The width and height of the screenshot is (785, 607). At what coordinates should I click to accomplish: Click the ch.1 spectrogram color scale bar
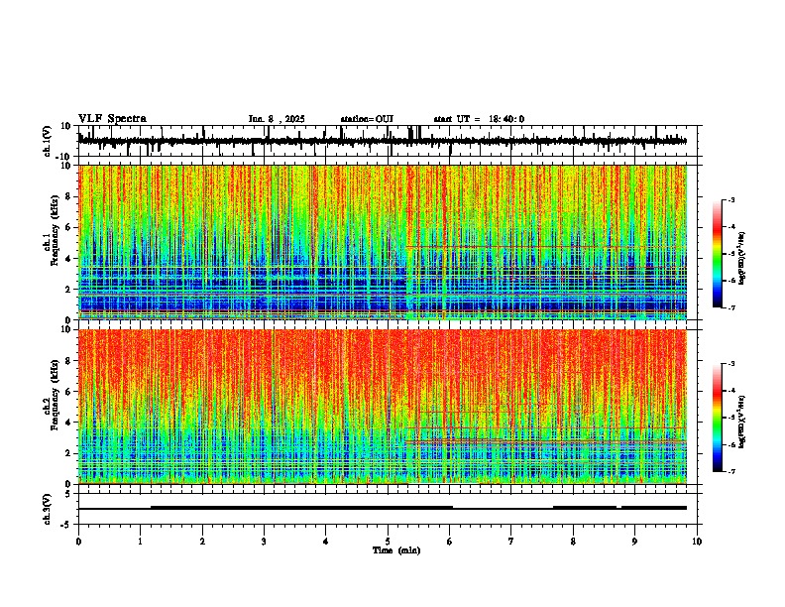pos(718,254)
